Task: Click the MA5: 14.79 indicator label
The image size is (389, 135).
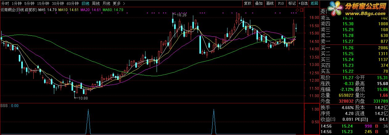Action: (47, 10)
